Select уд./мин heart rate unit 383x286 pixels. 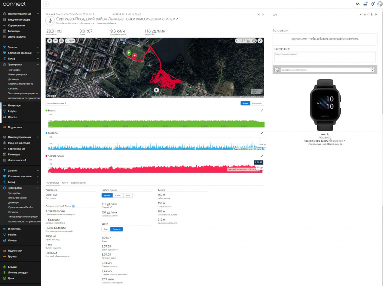pos(107,196)
